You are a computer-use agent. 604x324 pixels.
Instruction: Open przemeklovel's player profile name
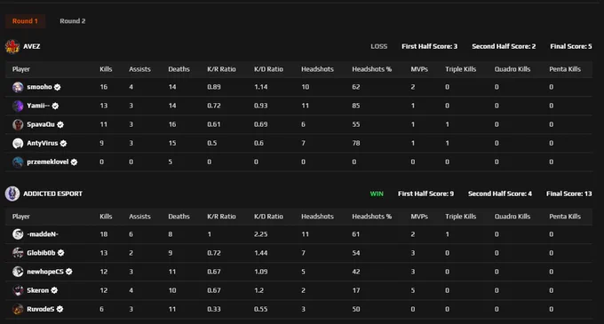pyautogui.click(x=48, y=162)
